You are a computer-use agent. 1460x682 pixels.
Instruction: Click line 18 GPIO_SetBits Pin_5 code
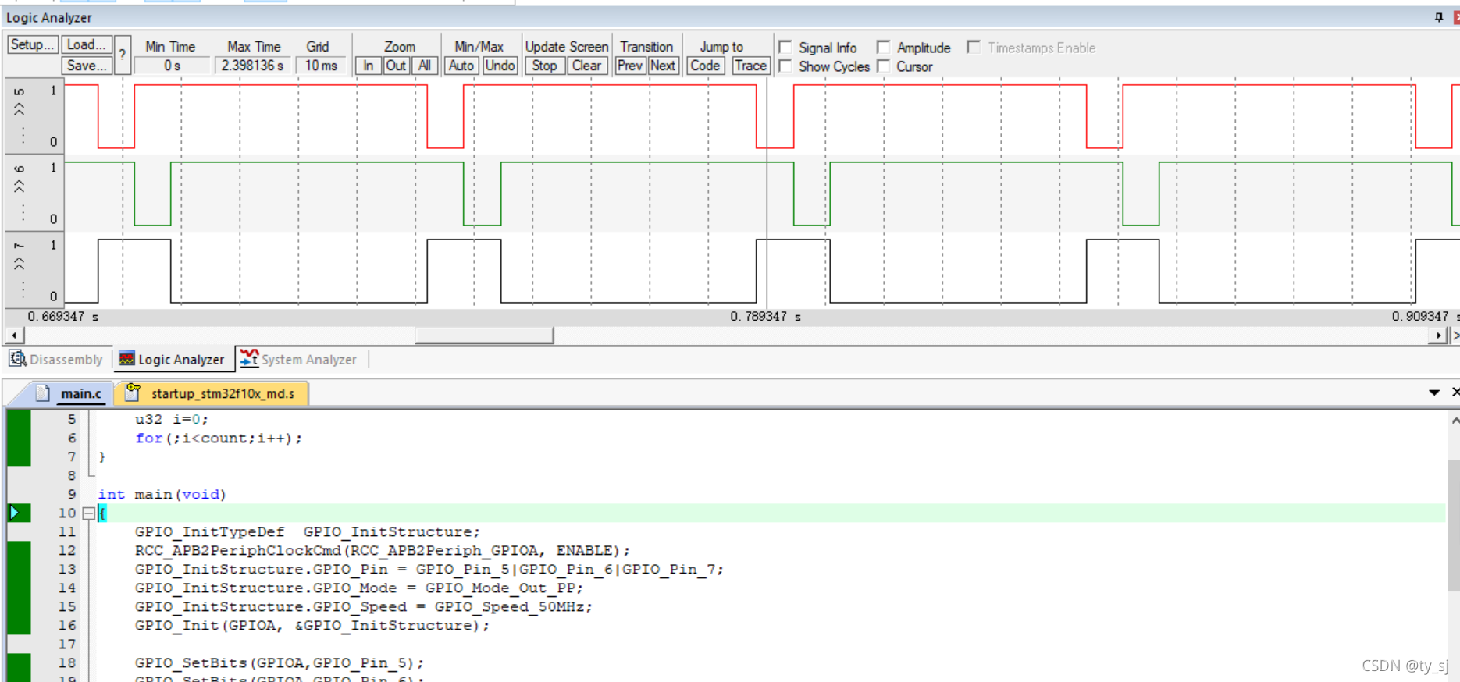280,663
